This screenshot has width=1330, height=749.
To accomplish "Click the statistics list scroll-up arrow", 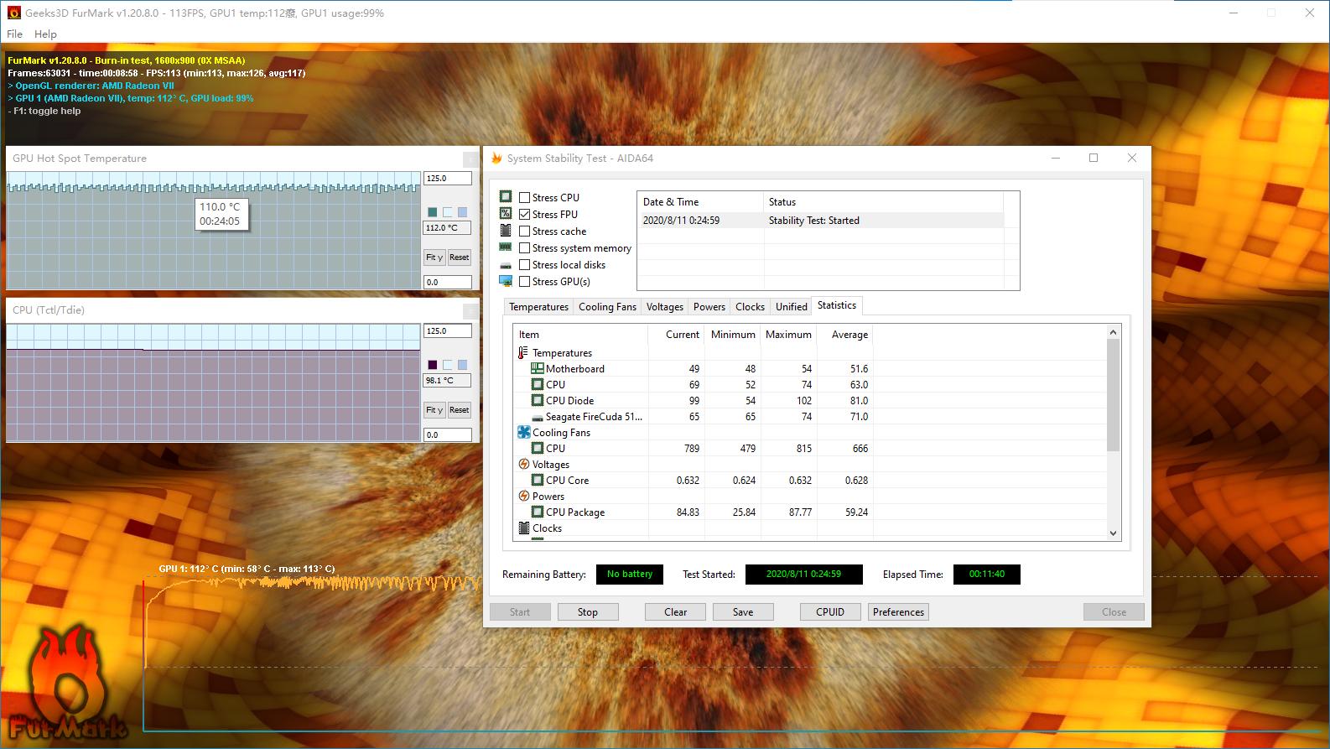I will [1113, 332].
